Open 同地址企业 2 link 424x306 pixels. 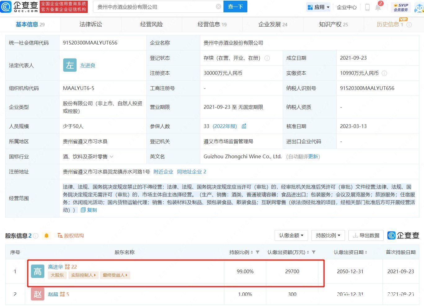click(x=192, y=172)
